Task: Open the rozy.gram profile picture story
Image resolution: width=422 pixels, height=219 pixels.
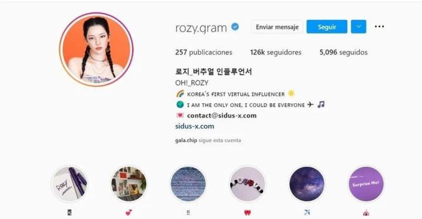Action: pos(96,49)
